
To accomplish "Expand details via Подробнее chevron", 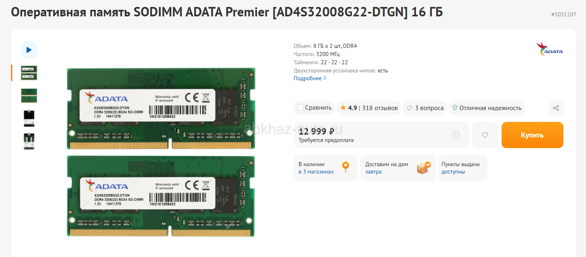I will pyautogui.click(x=325, y=79).
